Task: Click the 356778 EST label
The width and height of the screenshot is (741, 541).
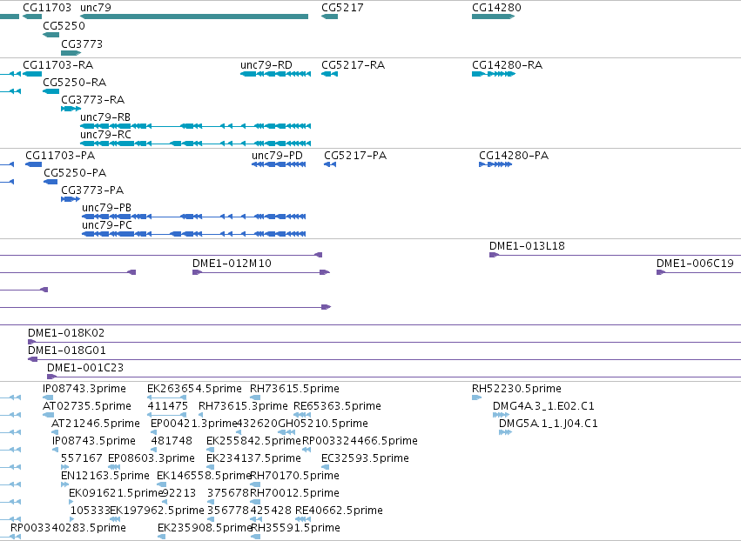Action: coord(228,511)
